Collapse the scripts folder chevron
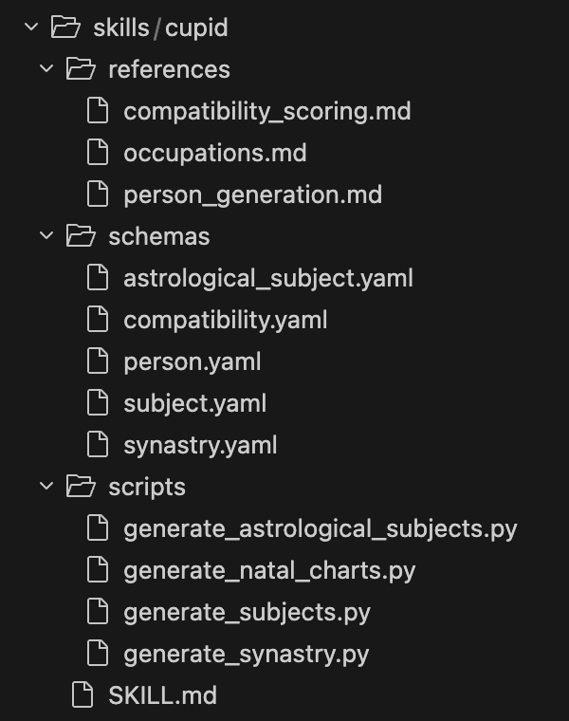The image size is (569, 721). click(46, 487)
